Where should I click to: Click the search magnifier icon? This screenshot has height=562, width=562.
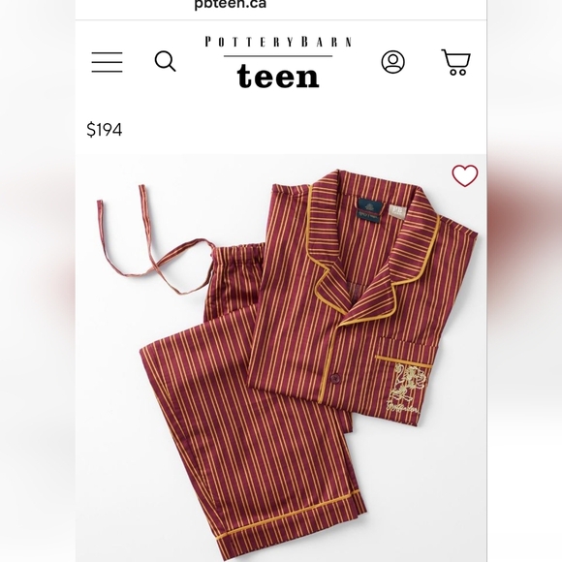click(x=166, y=61)
